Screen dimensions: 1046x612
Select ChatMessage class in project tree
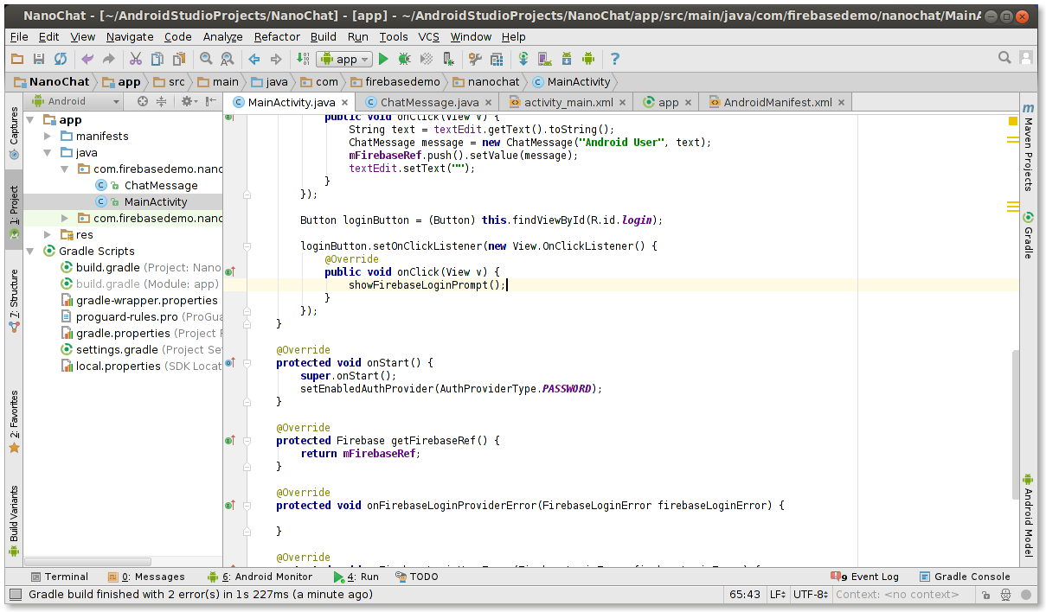[160, 185]
